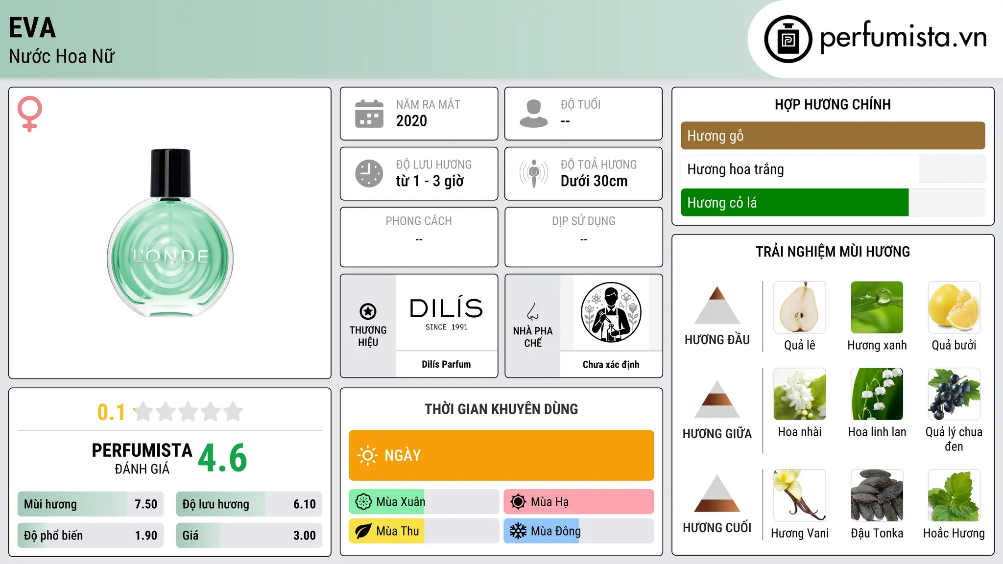Click the Độ phổ biến 1.90 rating bar
Image resolution: width=1003 pixels, height=564 pixels.
tap(91, 536)
